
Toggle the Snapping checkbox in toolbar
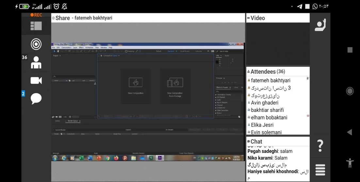[x=126, y=51]
